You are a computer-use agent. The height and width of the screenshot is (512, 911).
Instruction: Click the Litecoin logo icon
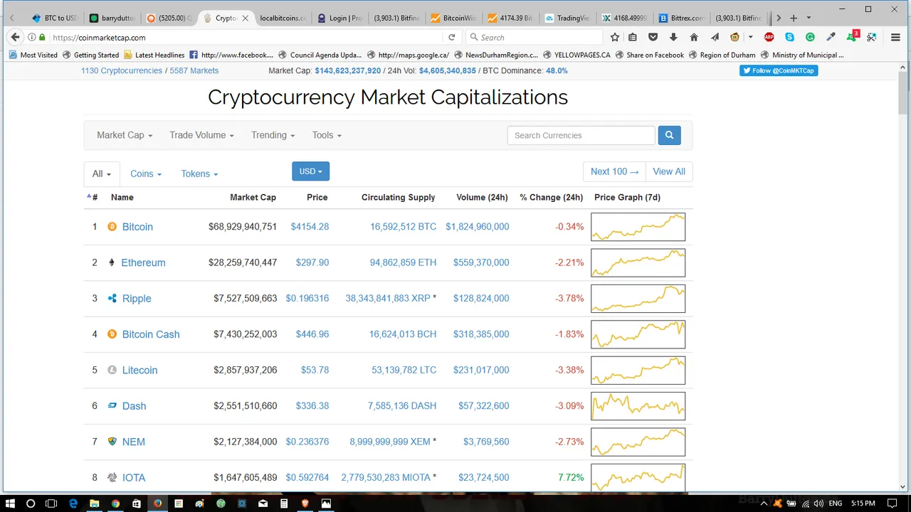pos(112,370)
